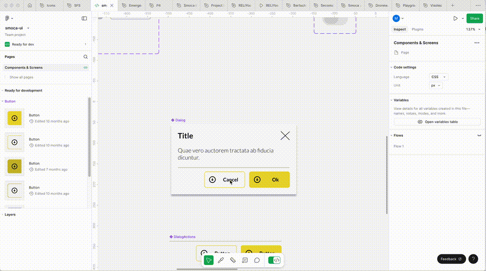Open the Language CSS dropdown
The height and width of the screenshot is (271, 486).
pyautogui.click(x=439, y=77)
